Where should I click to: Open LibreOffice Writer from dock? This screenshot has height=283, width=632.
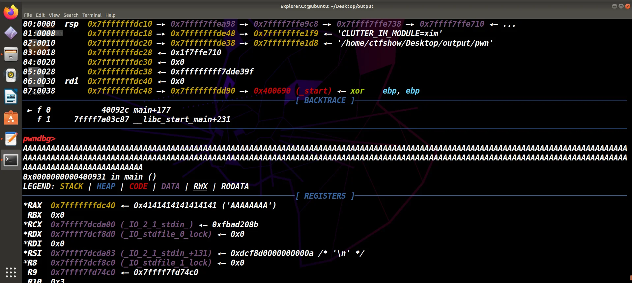coord(11,97)
